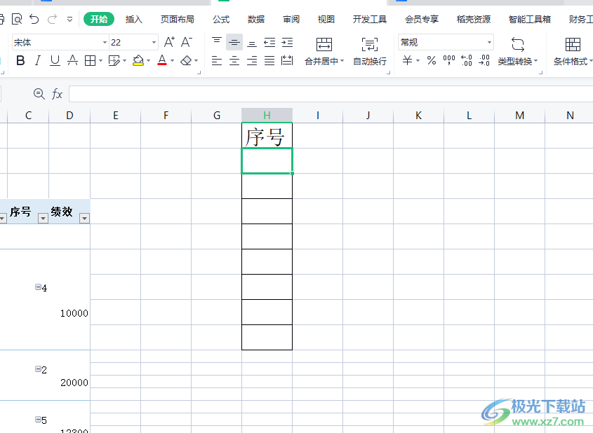Click the zoom formula bar magnifier icon
Viewport: 593px width, 433px height.
tap(39, 94)
